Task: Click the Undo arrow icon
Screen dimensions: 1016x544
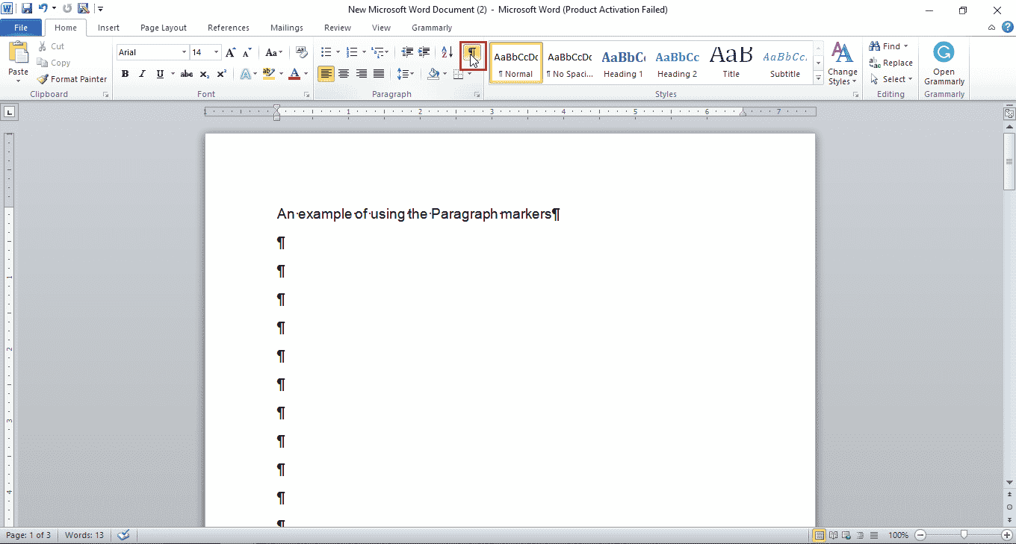Action: (x=43, y=9)
